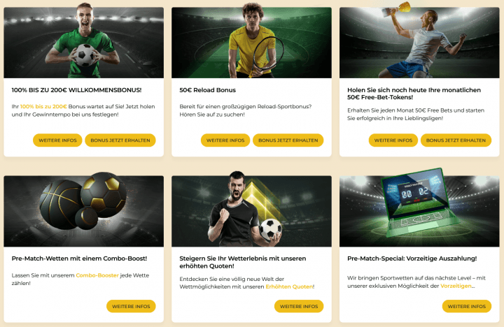Viewport: 504px width, 327px height.
Task: Click the laptop scoreboard stadium banner
Action: 419,211
